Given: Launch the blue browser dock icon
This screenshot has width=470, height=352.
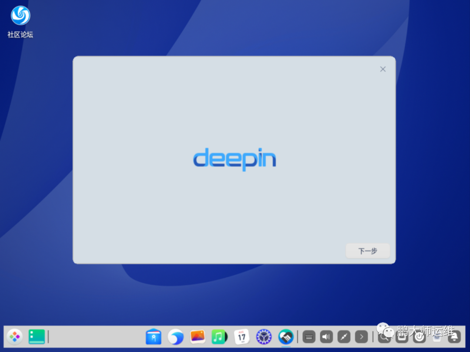Looking at the screenshot, I should point(176,337).
